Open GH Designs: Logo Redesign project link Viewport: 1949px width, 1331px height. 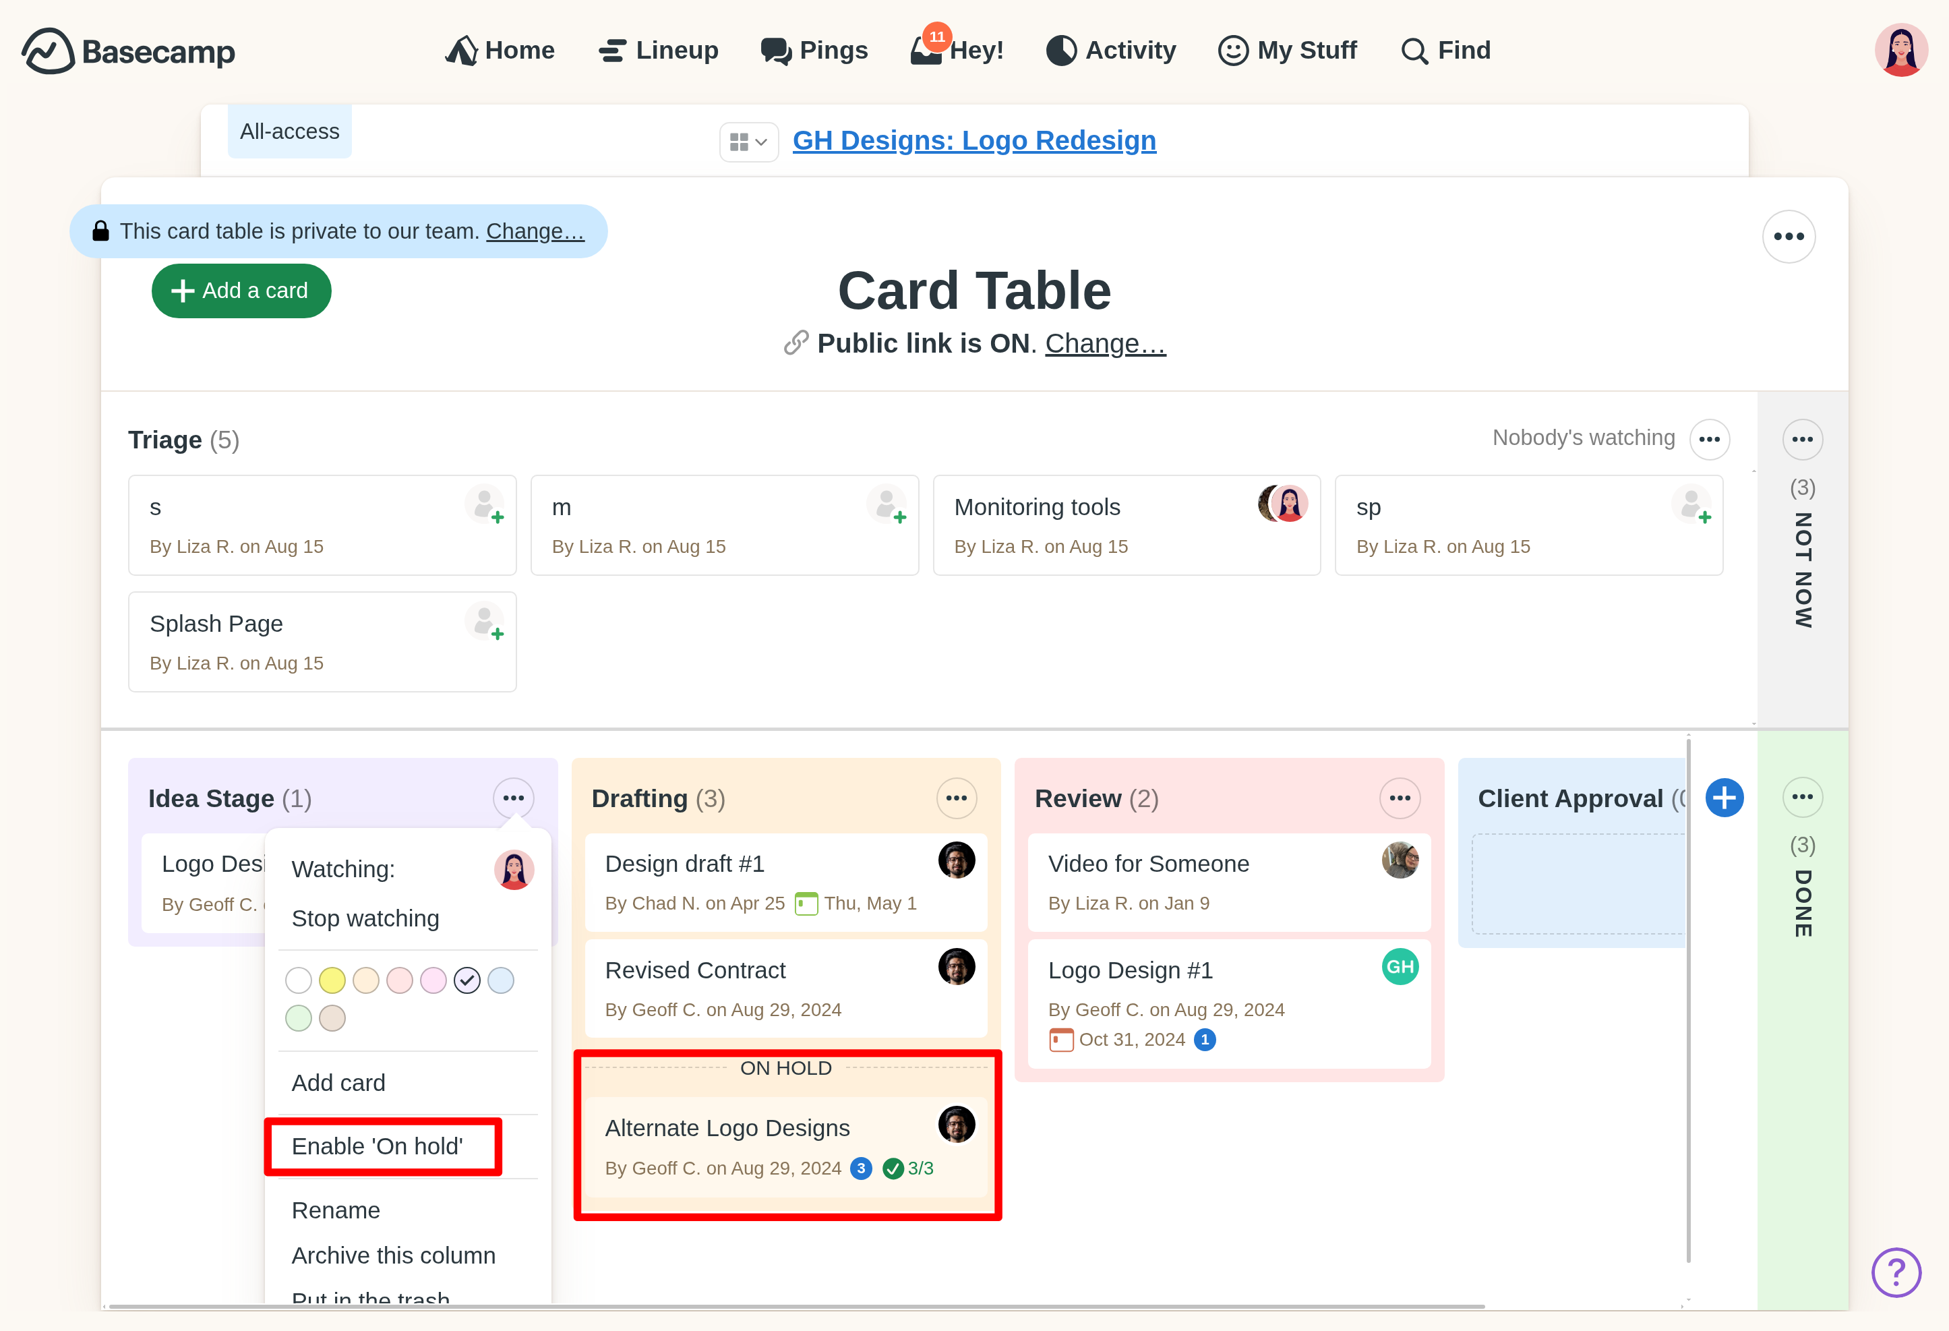coord(973,140)
